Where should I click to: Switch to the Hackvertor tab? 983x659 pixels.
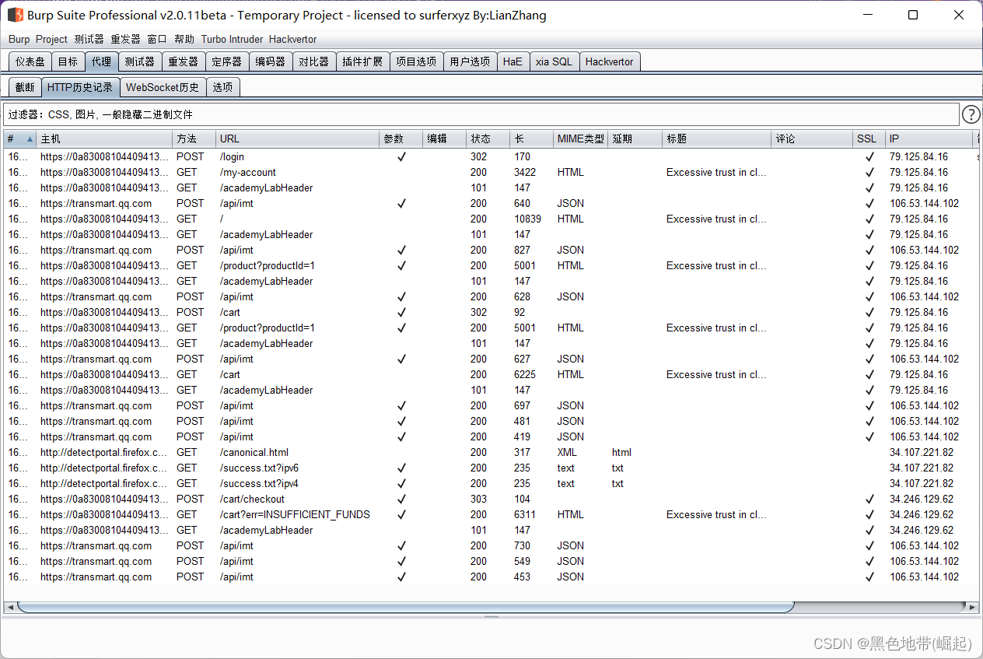610,61
